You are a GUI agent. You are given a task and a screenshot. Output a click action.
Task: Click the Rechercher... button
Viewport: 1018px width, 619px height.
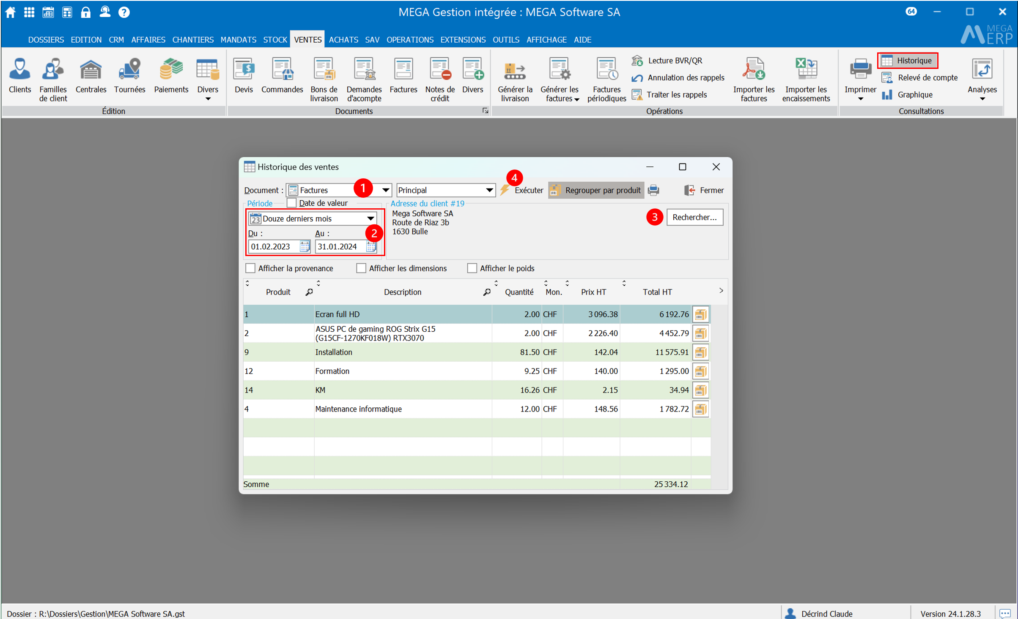coord(694,217)
